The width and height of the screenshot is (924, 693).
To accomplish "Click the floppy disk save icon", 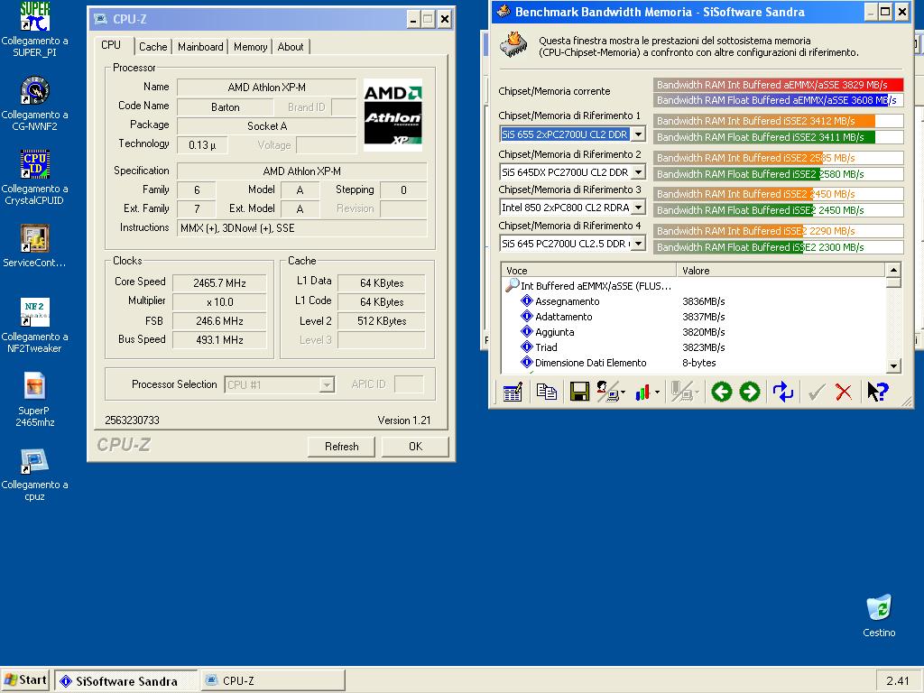I will pyautogui.click(x=579, y=392).
